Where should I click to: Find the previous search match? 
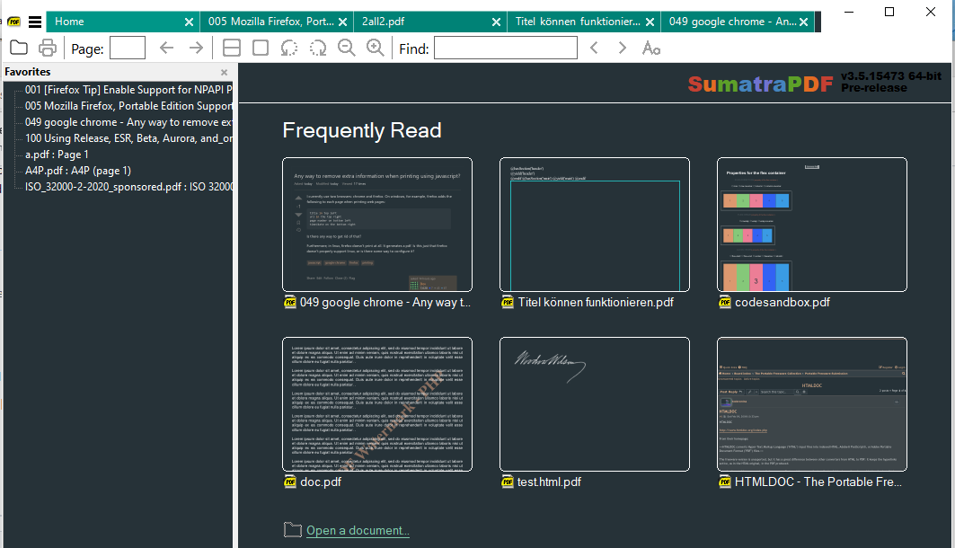coord(595,48)
